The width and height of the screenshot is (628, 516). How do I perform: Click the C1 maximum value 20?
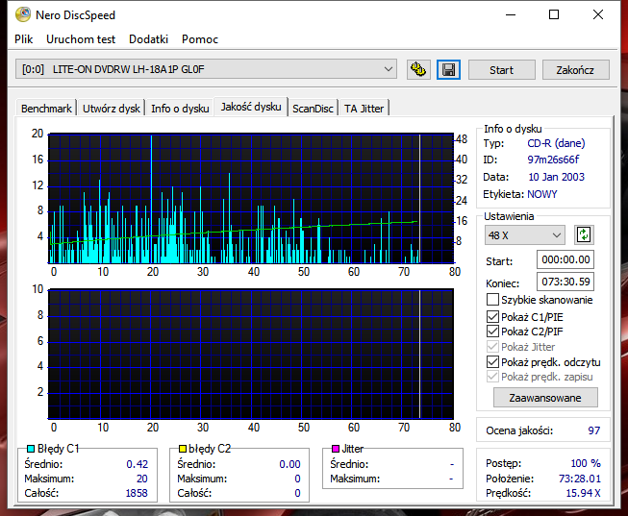[x=142, y=479]
